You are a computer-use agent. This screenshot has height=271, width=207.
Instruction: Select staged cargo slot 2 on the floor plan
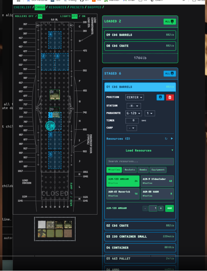pyautogui.click(x=48, y=62)
